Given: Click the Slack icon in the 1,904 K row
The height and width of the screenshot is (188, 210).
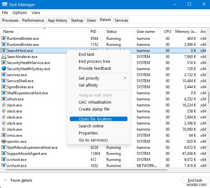Looking at the screenshot, I should [x=4, y=117].
